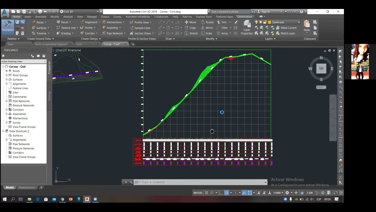Viewport: 376px width, 212px height.
Task: Toggle ortho mode in status bar
Action: [221, 193]
